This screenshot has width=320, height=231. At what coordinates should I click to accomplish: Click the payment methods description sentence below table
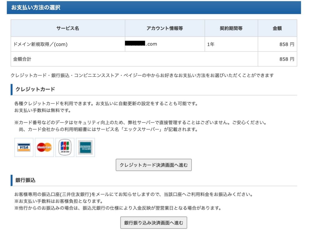142,75
